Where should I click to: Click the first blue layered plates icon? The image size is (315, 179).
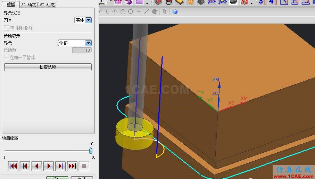pos(212,2)
